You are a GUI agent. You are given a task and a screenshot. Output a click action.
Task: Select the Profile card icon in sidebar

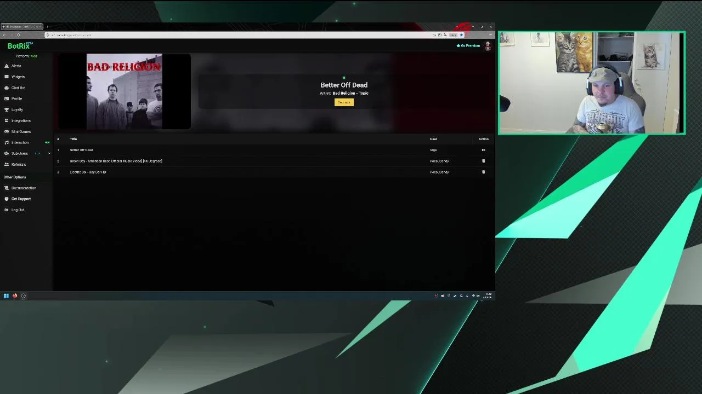(x=7, y=99)
